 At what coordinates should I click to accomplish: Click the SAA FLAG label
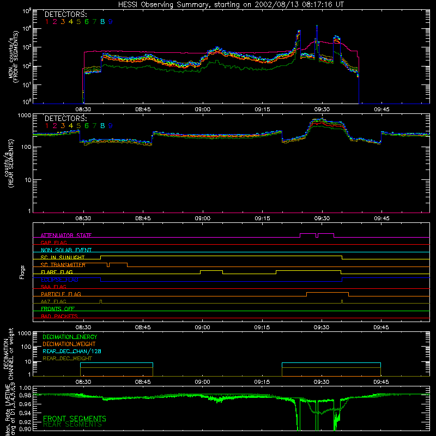point(53,287)
